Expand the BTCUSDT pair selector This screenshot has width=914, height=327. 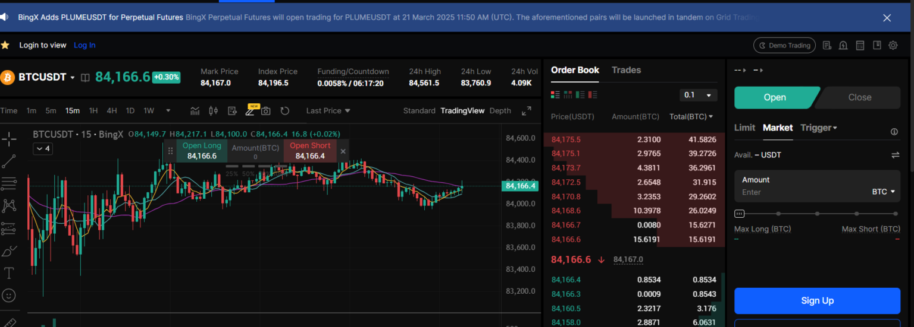pyautogui.click(x=73, y=78)
